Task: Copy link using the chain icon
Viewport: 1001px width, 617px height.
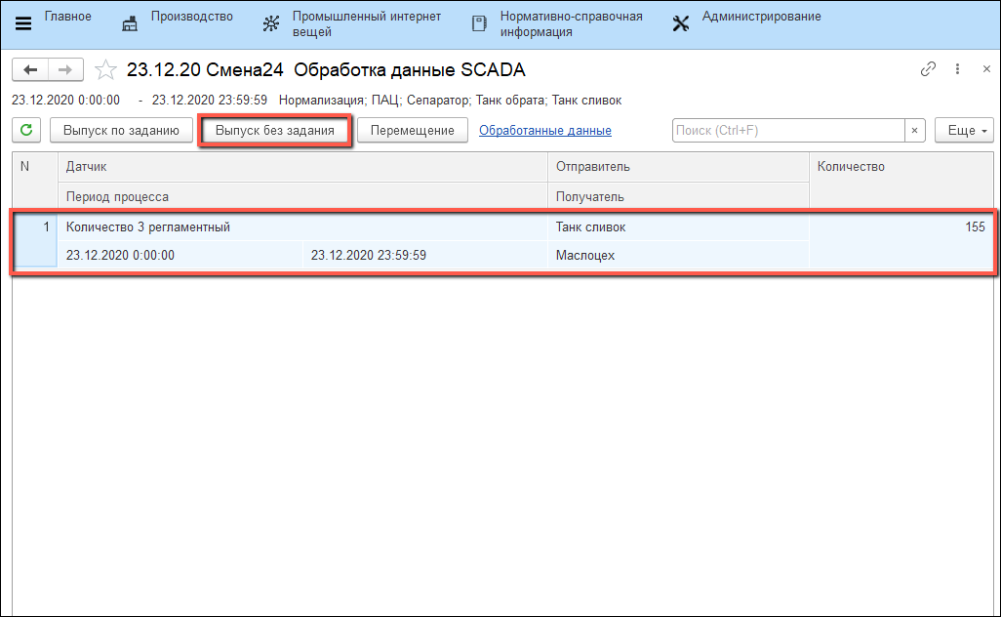Action: coord(928,69)
